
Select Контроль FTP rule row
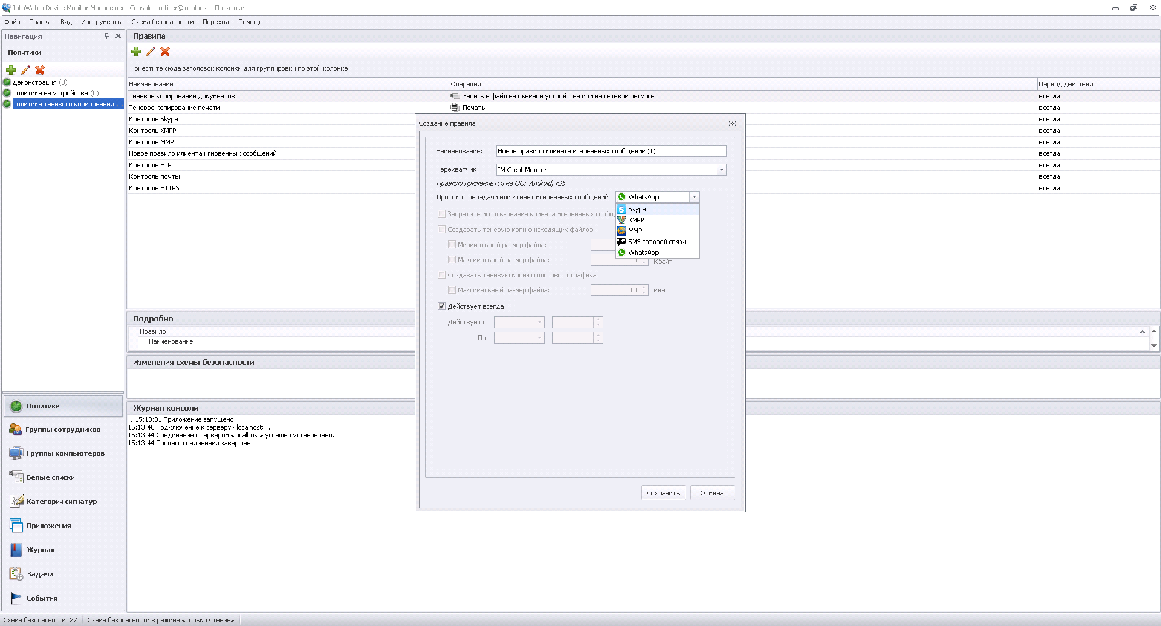pos(271,165)
